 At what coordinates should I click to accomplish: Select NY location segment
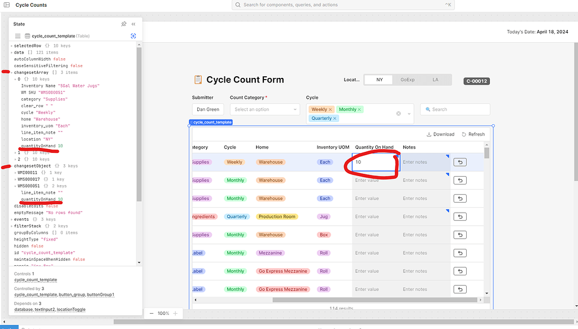(379, 80)
